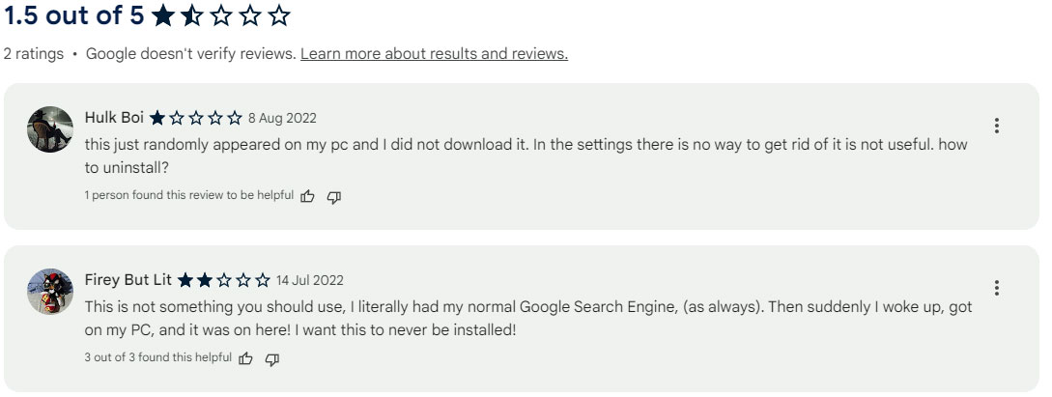Click Firey But Lit's two-star rating icons
The width and height of the screenshot is (1052, 397).
(223, 280)
